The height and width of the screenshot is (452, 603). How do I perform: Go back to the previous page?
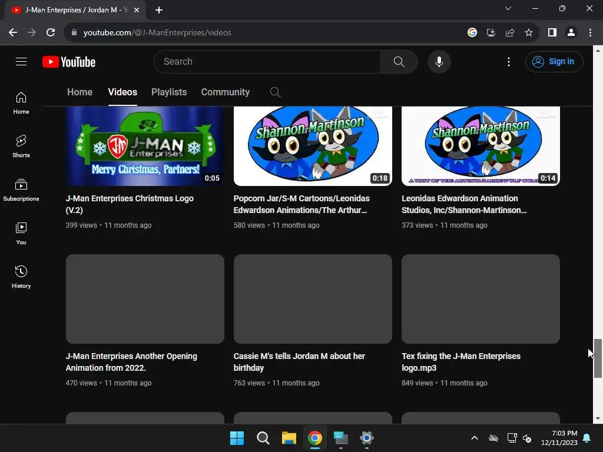(13, 33)
